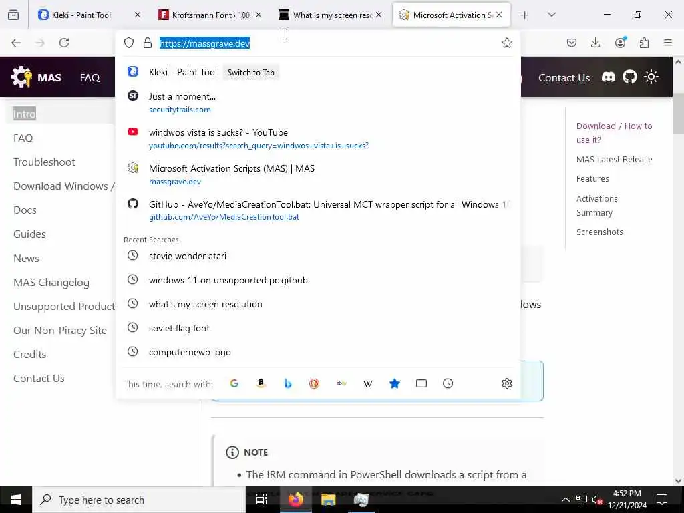684x513 pixels.
Task: Open Our Non-Piracy Site sidebar link
Action: (x=59, y=330)
